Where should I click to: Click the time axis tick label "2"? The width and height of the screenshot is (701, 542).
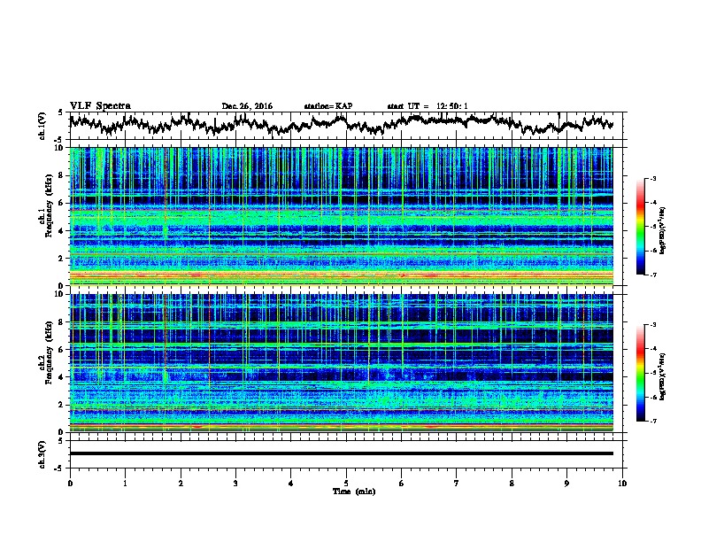181,484
